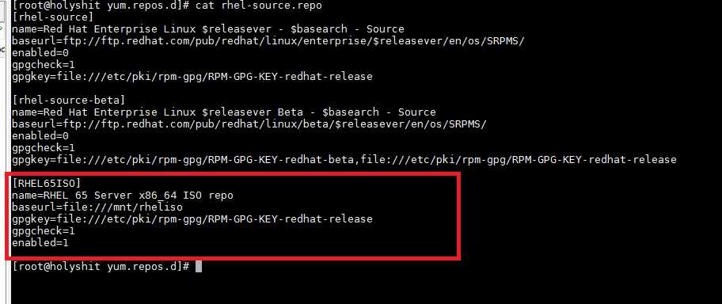
Task: Click the [rhel-source] section header
Action: [52, 17]
